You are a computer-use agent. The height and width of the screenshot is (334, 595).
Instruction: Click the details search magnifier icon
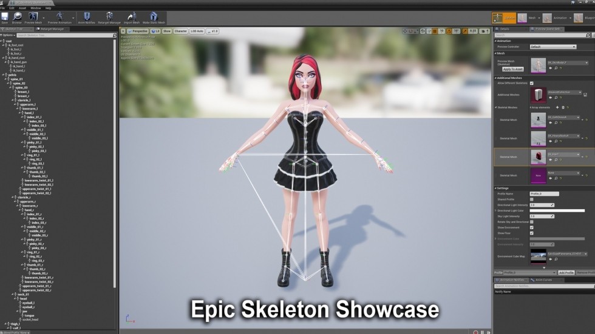coord(588,35)
